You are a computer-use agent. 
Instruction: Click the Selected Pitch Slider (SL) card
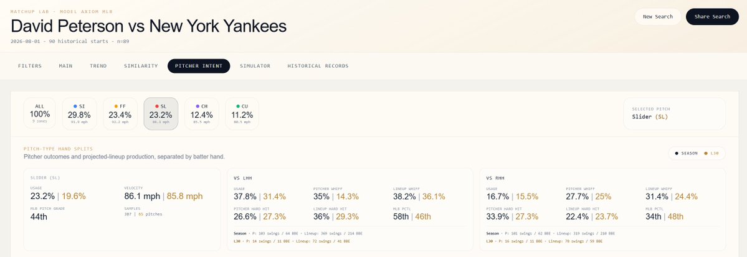(x=674, y=114)
